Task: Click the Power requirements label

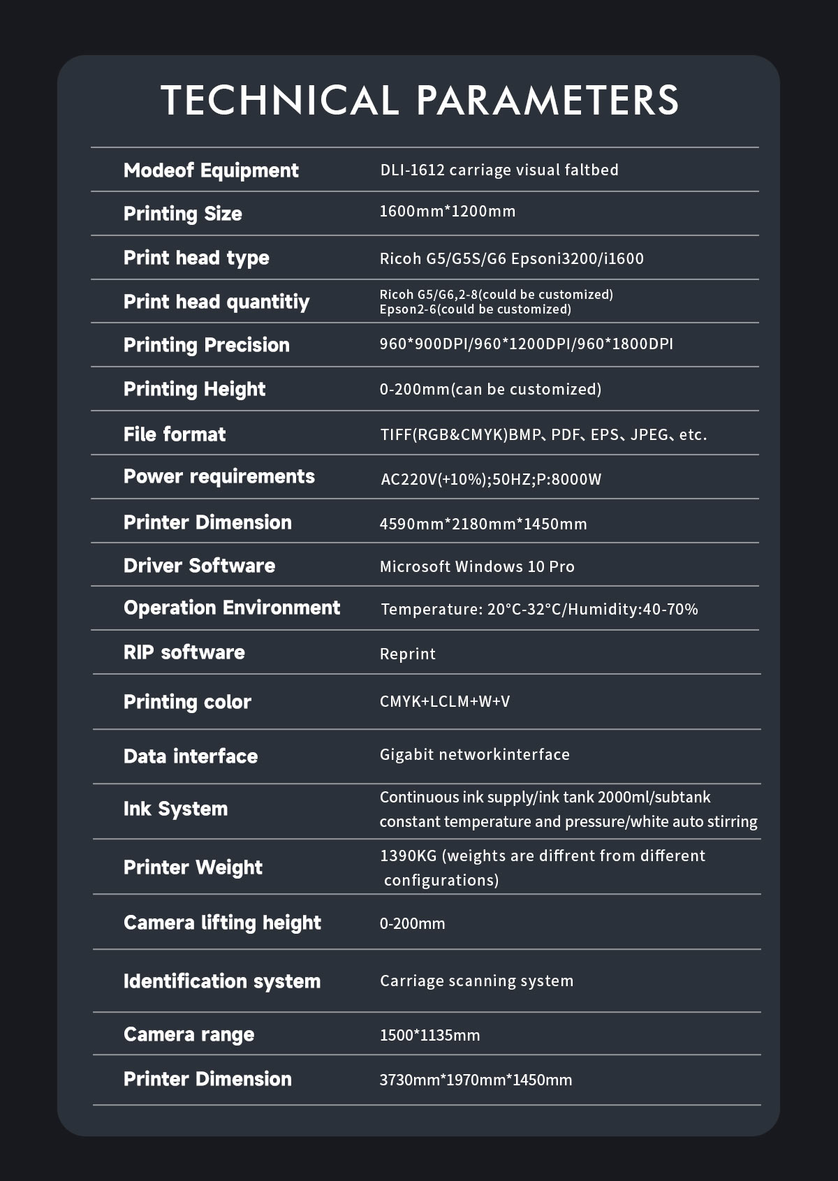Action: point(219,476)
